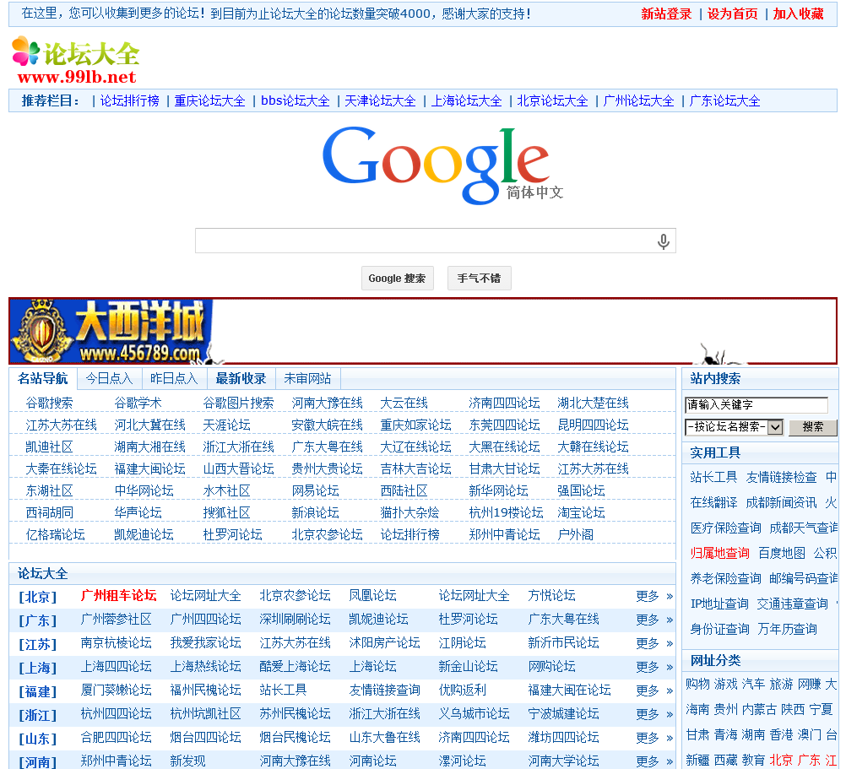Open the 新站登录 link
The image size is (846, 769).
click(x=666, y=14)
